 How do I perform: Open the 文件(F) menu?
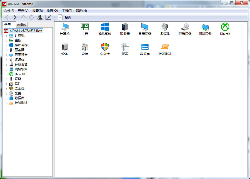click(9, 11)
